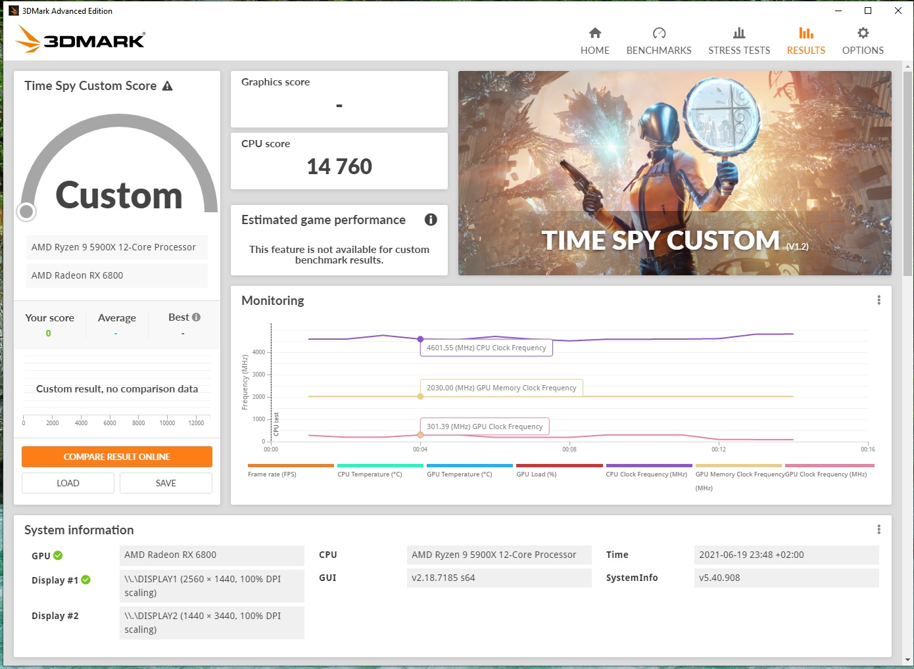Image resolution: width=914 pixels, height=669 pixels.
Task: Click the green checkmark beside Display #1
Action: [85, 580]
